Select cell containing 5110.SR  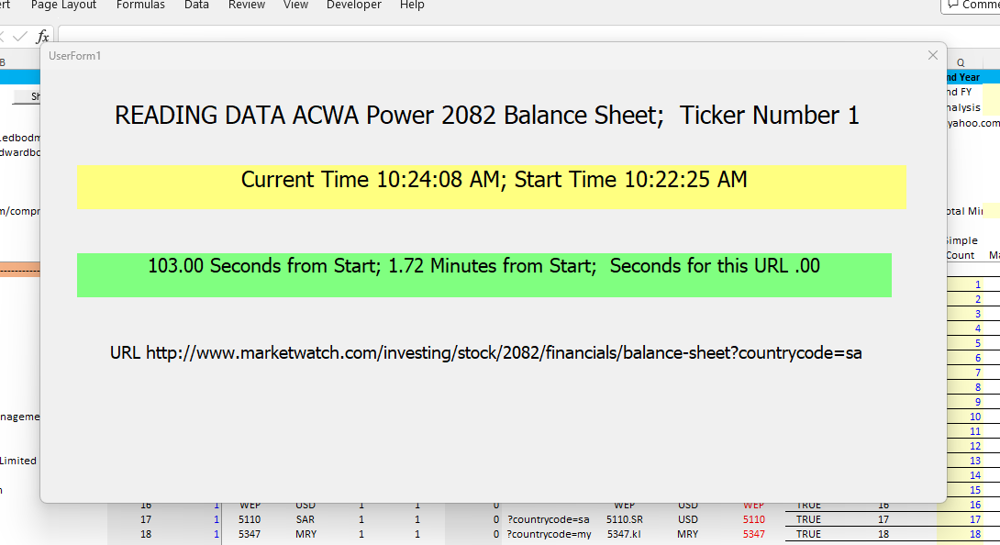pyautogui.click(x=624, y=519)
